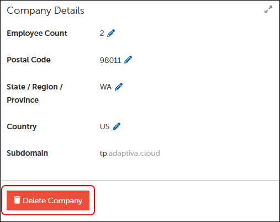Click the State / Region / Province label
The height and width of the screenshot is (222, 280).
tap(35, 93)
